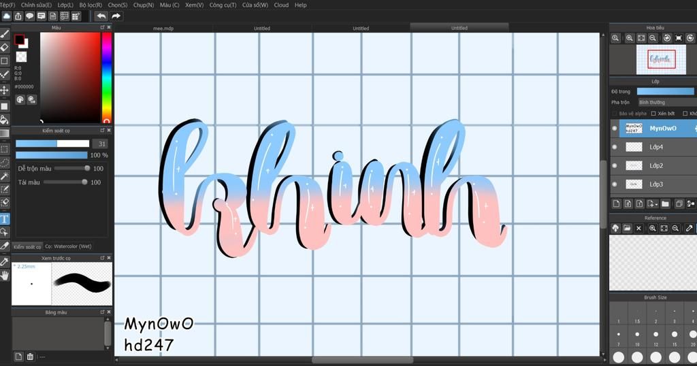Select the Bucket fill tool
Viewport: 697px width, 366px height.
[5, 119]
